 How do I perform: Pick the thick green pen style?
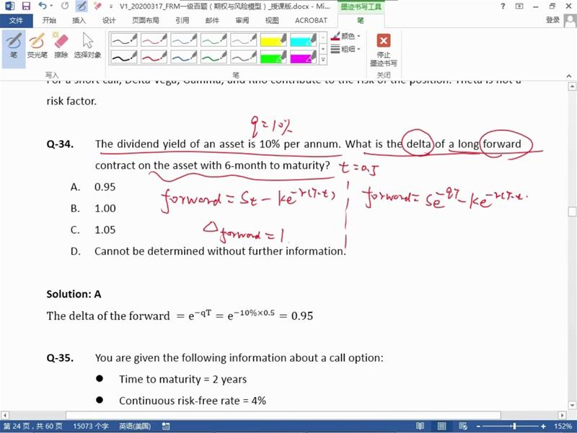point(213,57)
